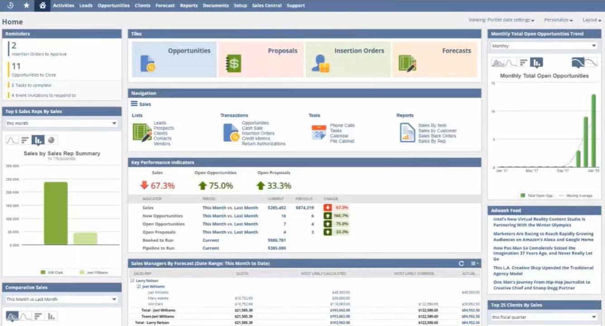Expand the Monthly dropdown in Opportunities Trend

point(543,46)
